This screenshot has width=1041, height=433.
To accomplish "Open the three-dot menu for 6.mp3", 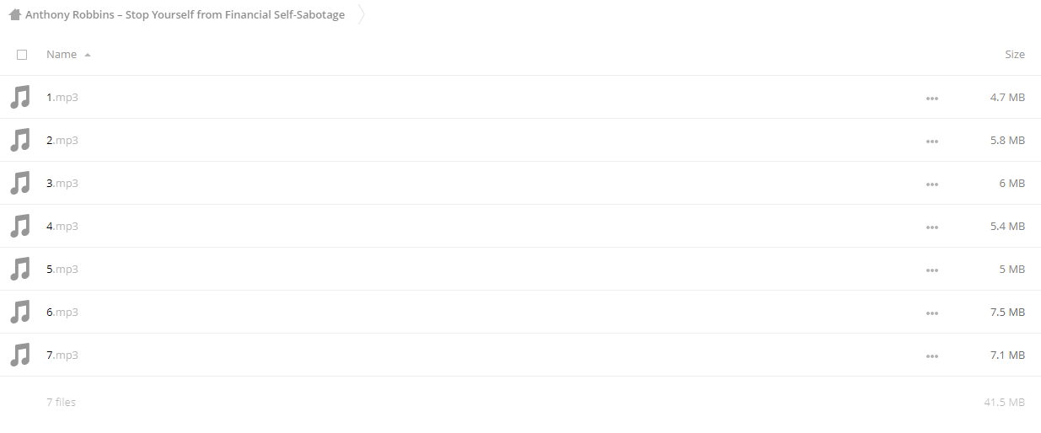I will (931, 313).
